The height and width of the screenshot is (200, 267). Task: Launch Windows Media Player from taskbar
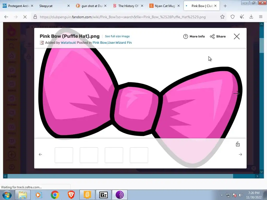click(38, 195)
